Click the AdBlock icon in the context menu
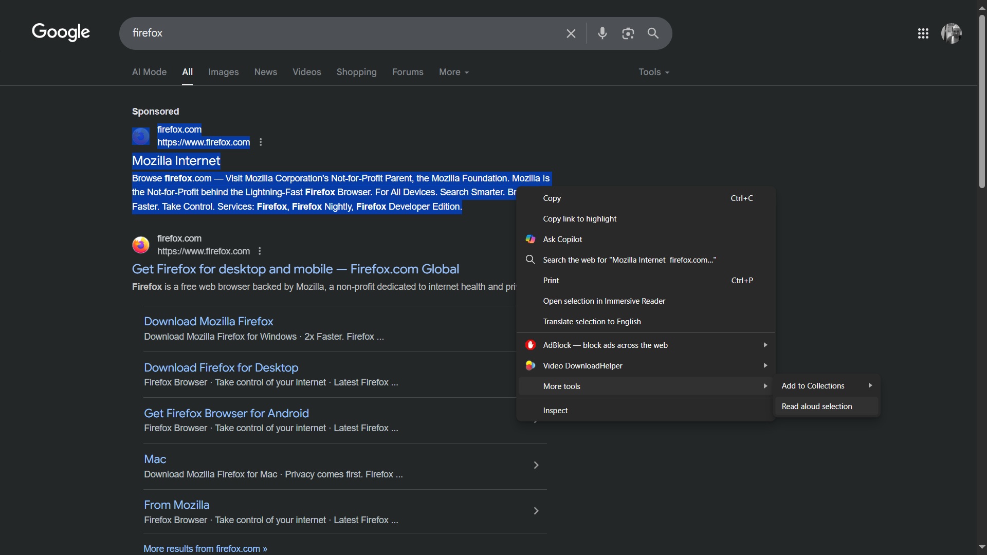The width and height of the screenshot is (987, 555). 531,345
